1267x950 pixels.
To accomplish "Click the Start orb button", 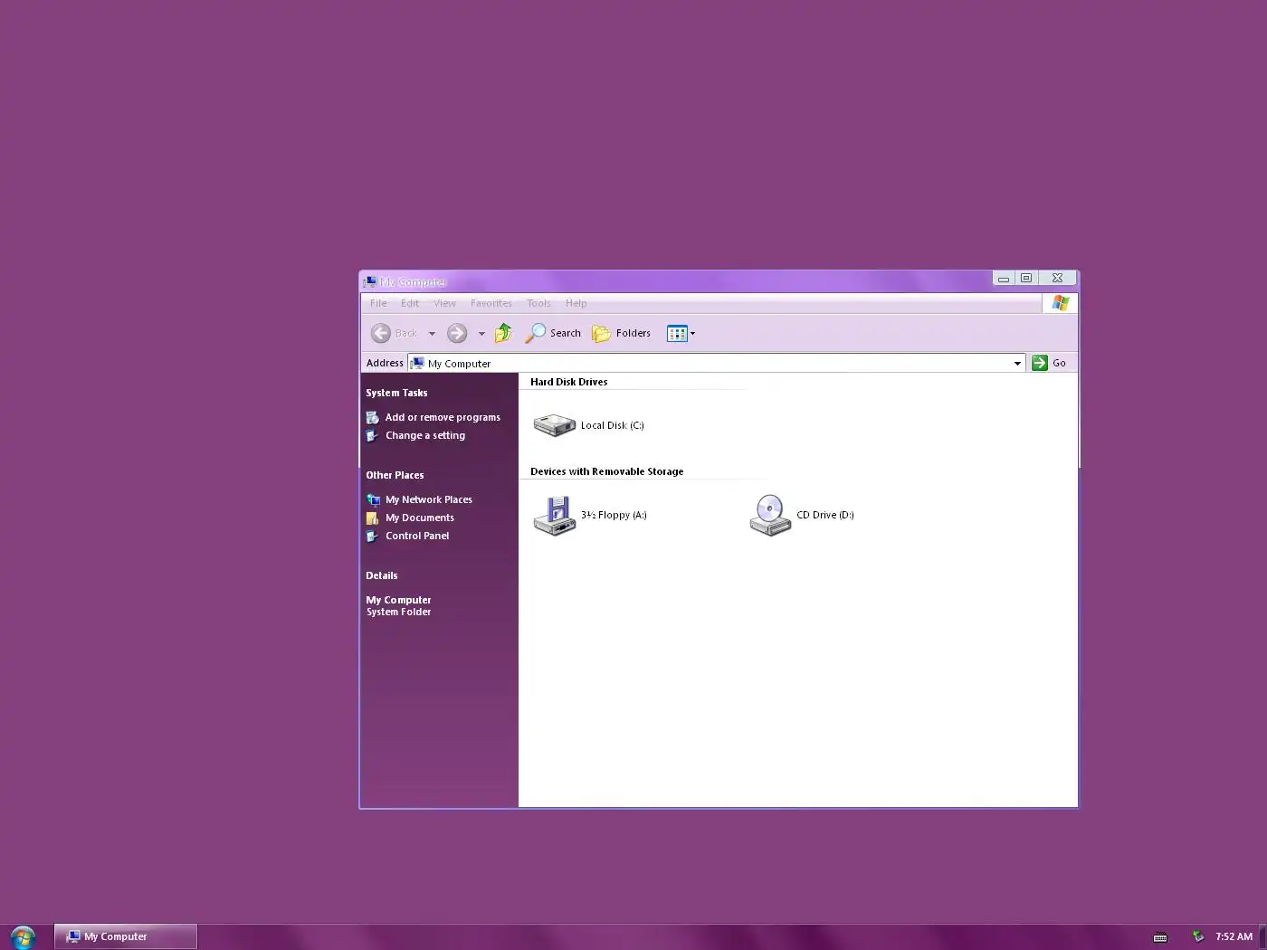I will click(23, 936).
